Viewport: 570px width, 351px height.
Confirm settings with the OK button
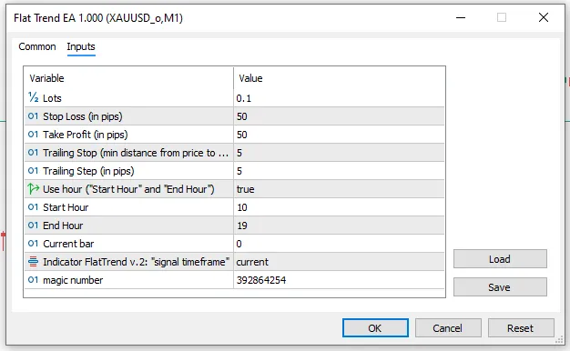point(375,328)
